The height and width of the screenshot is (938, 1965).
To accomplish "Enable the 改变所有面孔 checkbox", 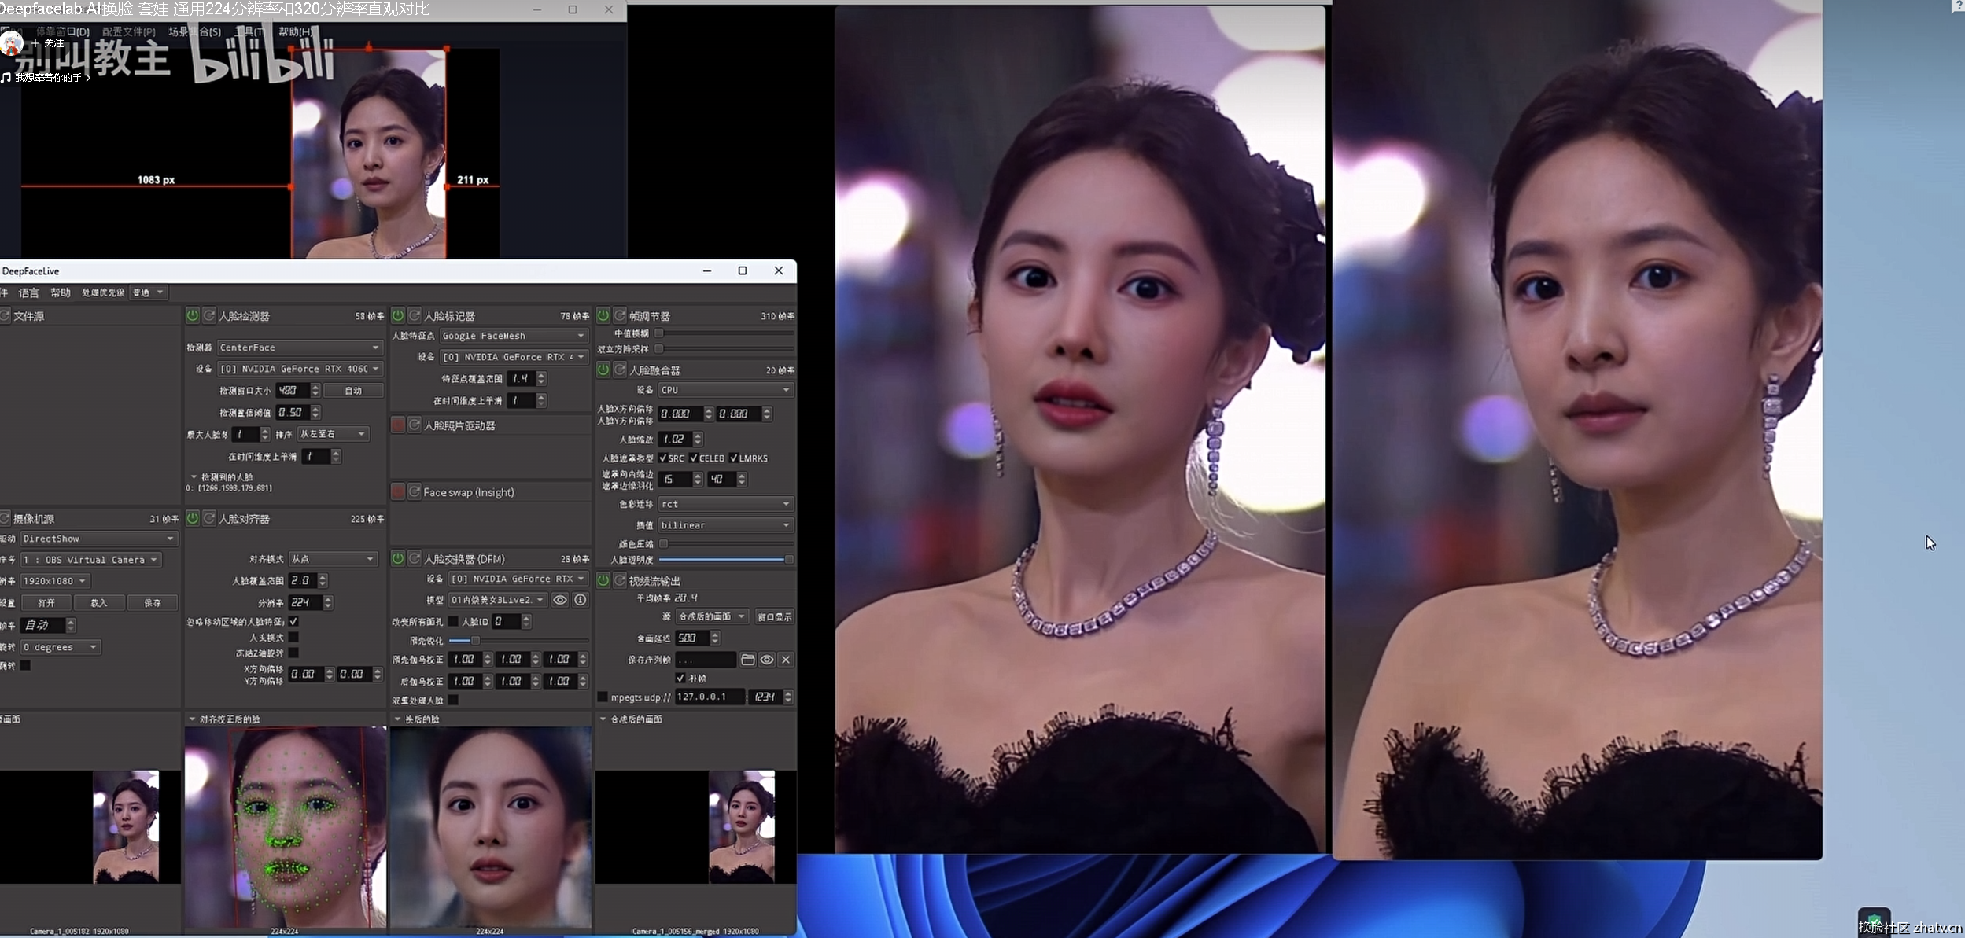I will [454, 621].
